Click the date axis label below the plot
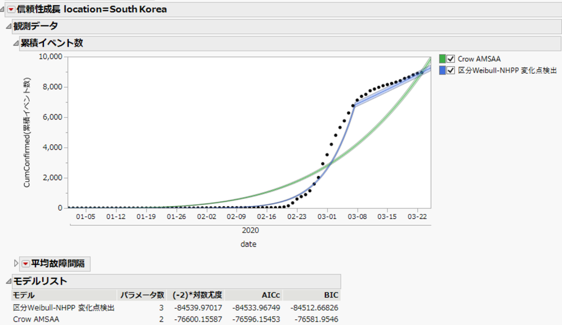Viewport: 562px width, 325px height. 249,244
